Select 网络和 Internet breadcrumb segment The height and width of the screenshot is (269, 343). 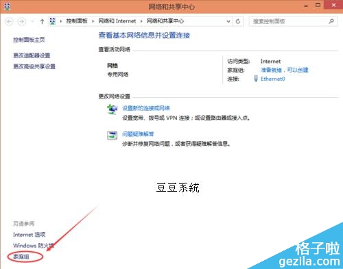point(117,21)
